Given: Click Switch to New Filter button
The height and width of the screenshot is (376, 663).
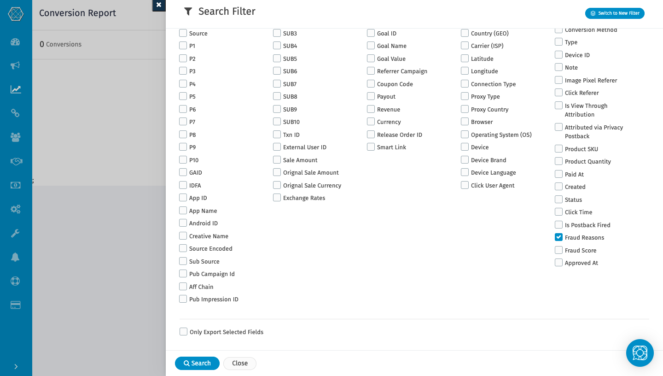Looking at the screenshot, I should pyautogui.click(x=615, y=13).
